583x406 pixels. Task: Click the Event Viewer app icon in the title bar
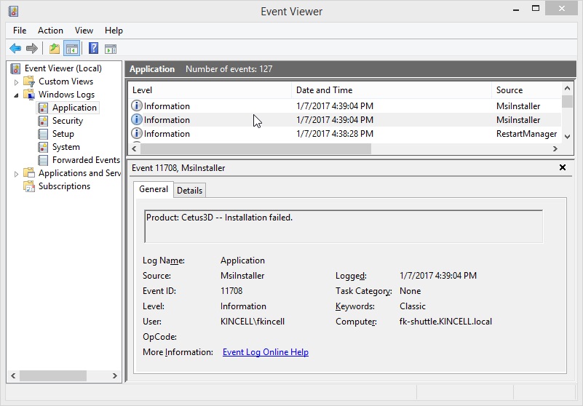pos(13,11)
